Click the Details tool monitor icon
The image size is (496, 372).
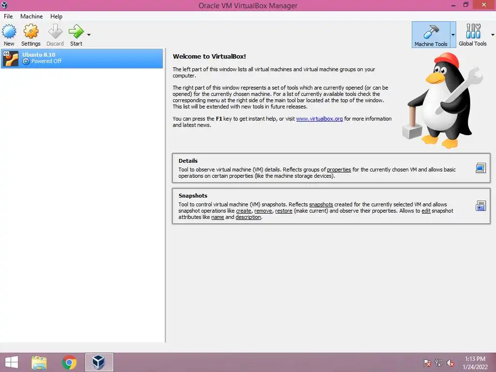tap(480, 168)
